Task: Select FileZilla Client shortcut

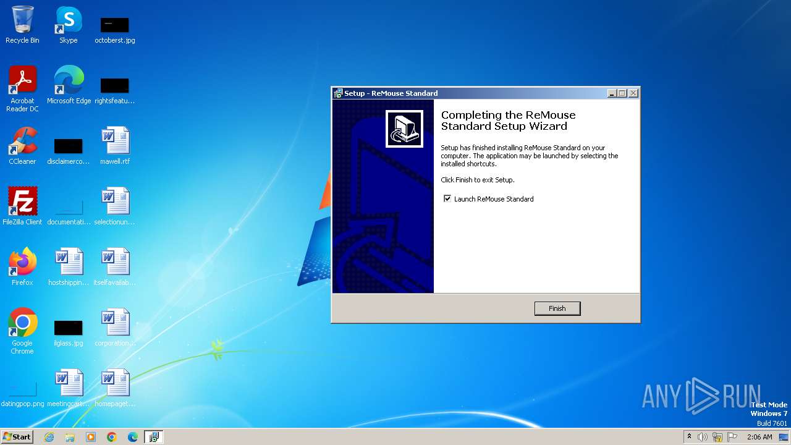Action: (22, 206)
